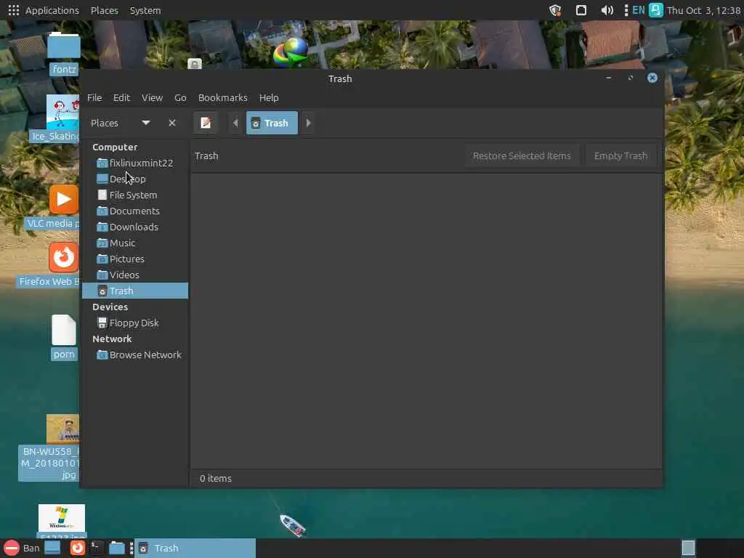This screenshot has height=558, width=744.
Task: Select Trash in the sidebar
Action: (135, 291)
